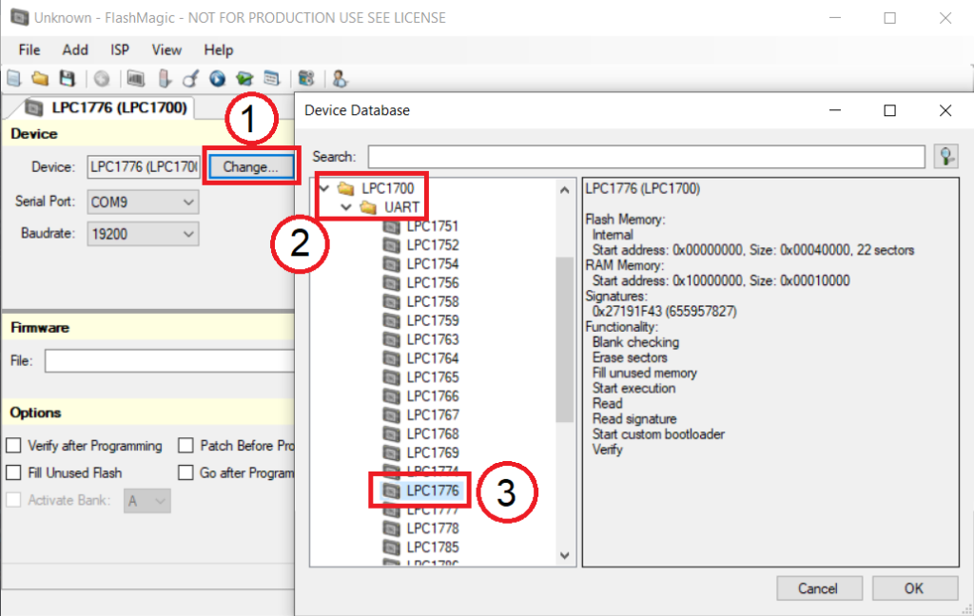Toggle Fill Unused Flash checkbox
The image size is (974, 616).
14,472
